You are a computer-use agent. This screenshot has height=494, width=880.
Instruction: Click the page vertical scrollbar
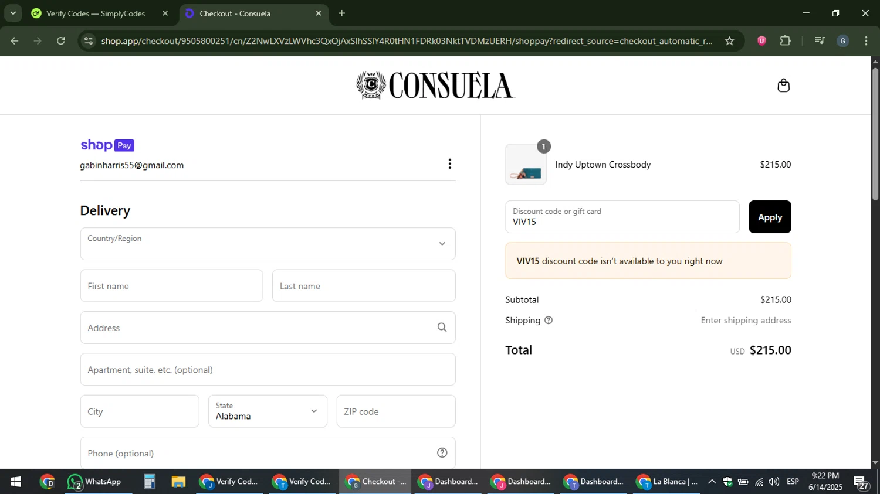coord(875,135)
